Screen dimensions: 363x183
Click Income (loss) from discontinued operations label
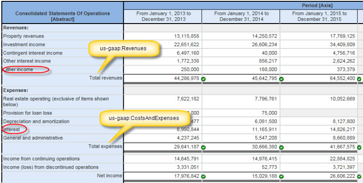tap(51, 167)
